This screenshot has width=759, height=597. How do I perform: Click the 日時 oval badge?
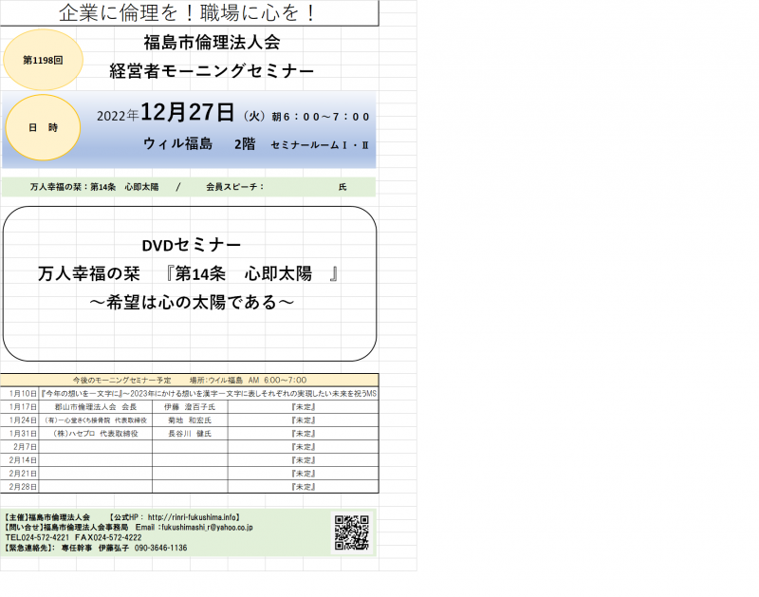(x=43, y=127)
